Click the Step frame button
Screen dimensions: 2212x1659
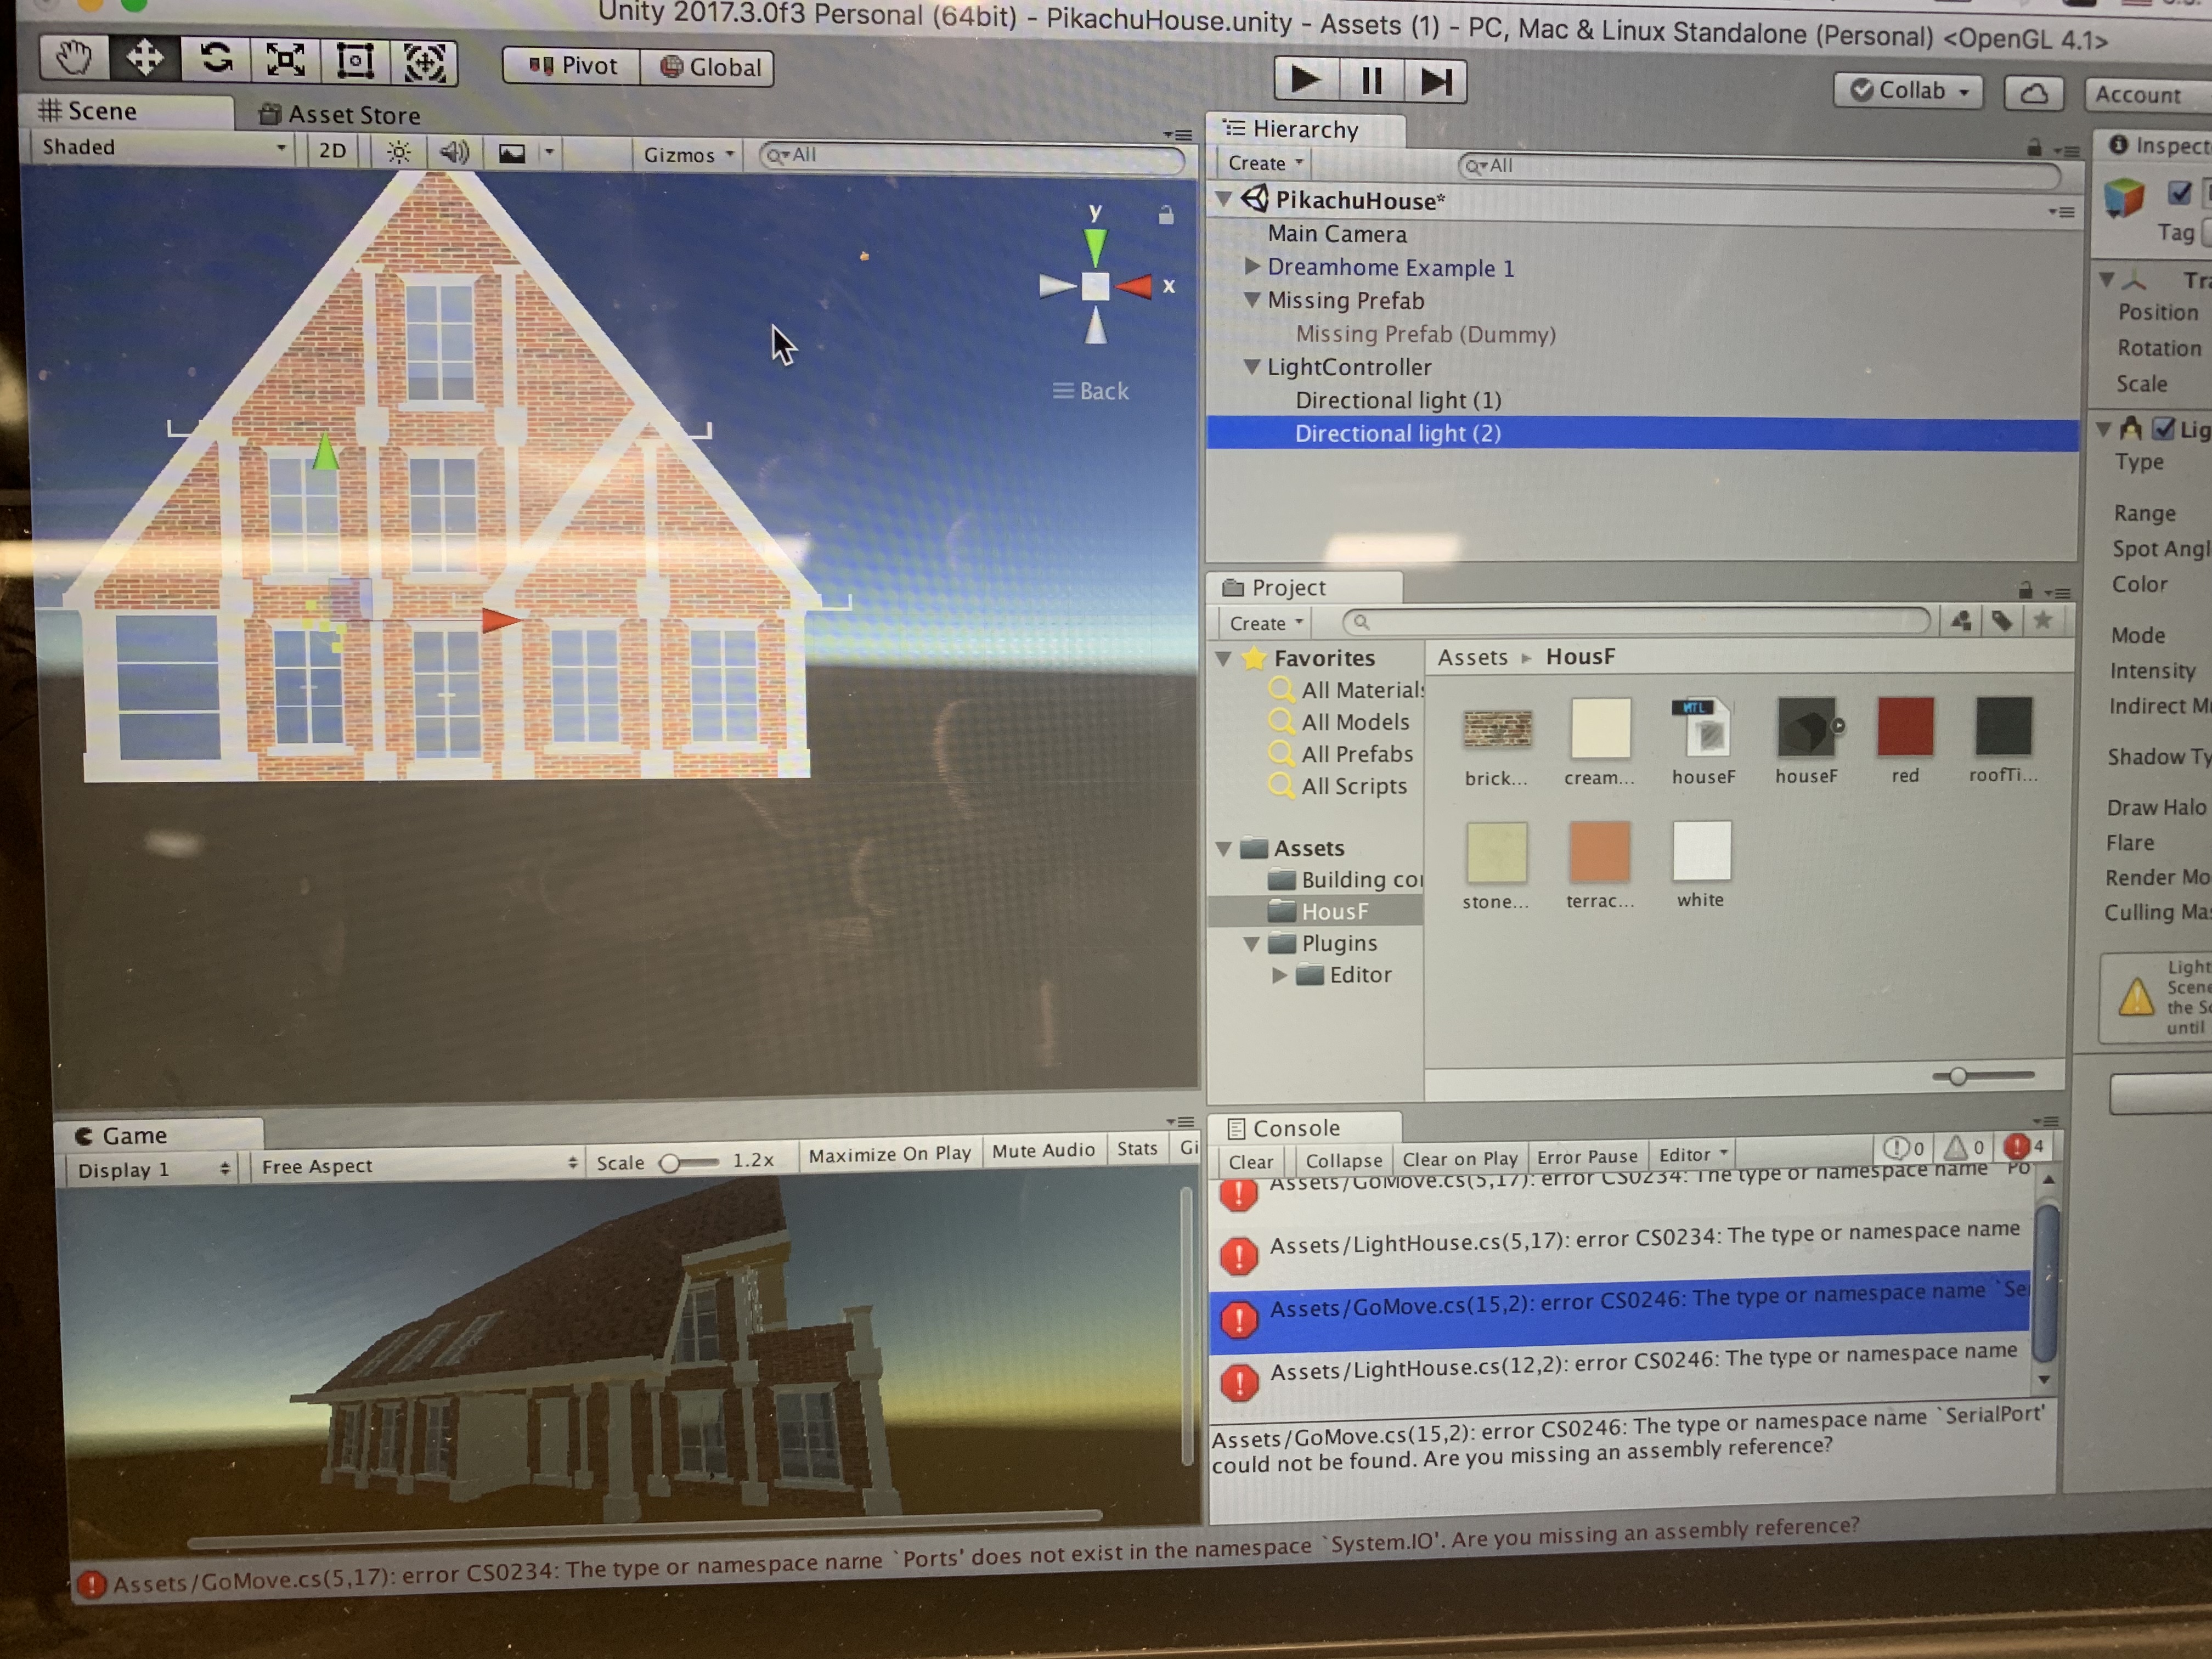(x=1436, y=81)
